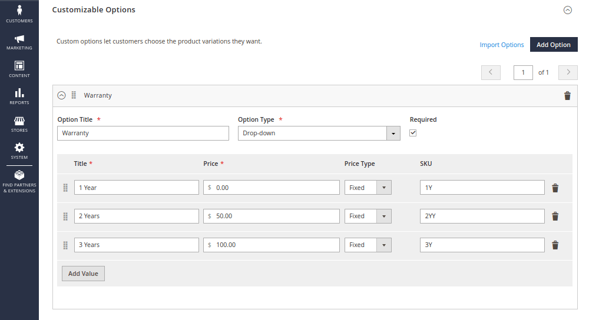Image resolution: width=589 pixels, height=320 pixels.
Task: Edit the 1Y SKU field
Action: pyautogui.click(x=482, y=188)
